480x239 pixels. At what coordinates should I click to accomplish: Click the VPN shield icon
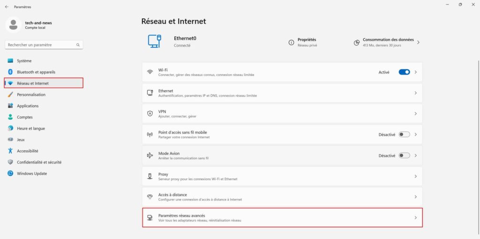point(150,114)
